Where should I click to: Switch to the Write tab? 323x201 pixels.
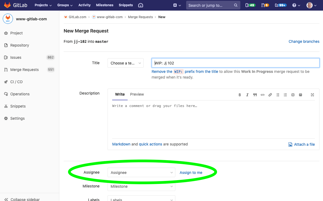coord(120,94)
